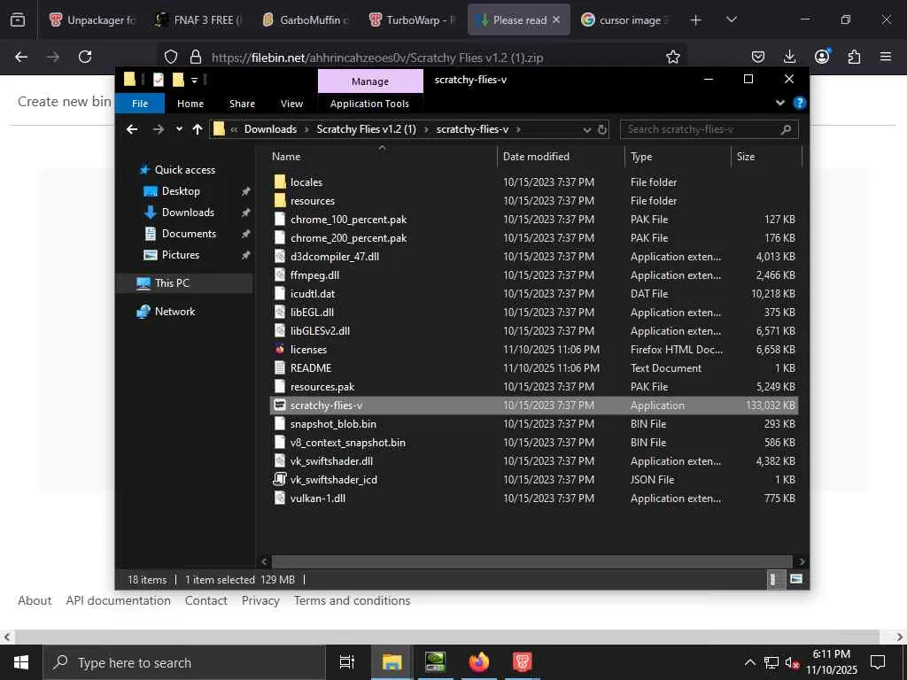
Task: Open the Home ribbon tab
Action: pyautogui.click(x=190, y=104)
